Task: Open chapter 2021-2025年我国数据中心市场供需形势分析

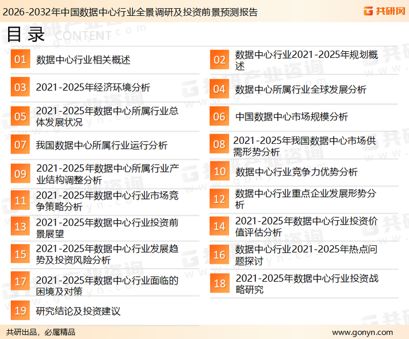Action: click(x=304, y=146)
